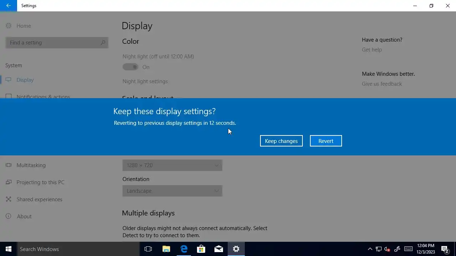Open File Explorer from the taskbar
Viewport: 456px width, 256px height.
166,249
